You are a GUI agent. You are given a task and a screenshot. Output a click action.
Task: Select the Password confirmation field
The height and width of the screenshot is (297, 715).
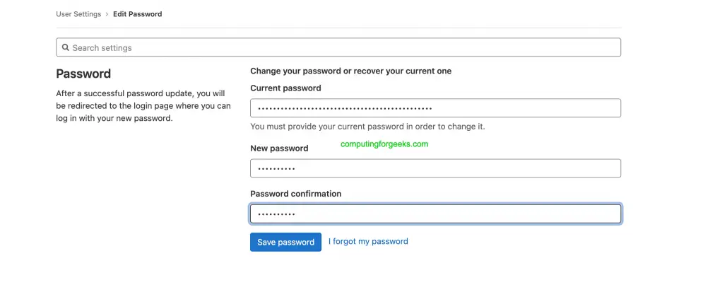tap(435, 214)
